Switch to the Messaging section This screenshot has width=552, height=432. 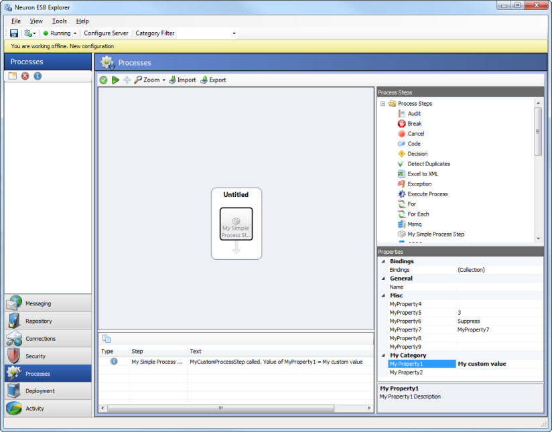click(x=48, y=303)
